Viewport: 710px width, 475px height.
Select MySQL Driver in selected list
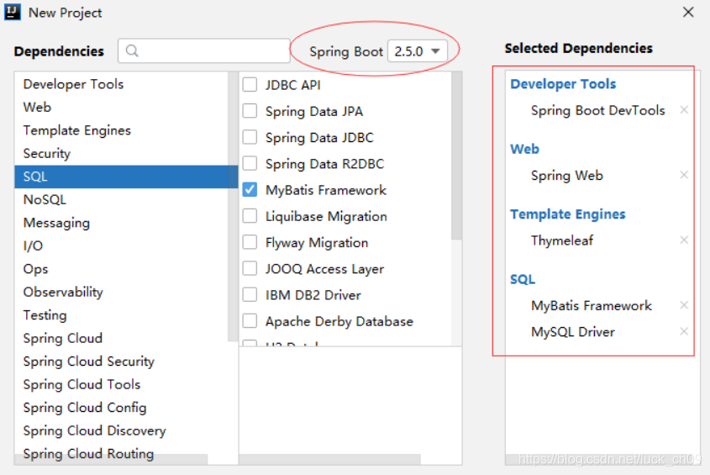click(573, 332)
